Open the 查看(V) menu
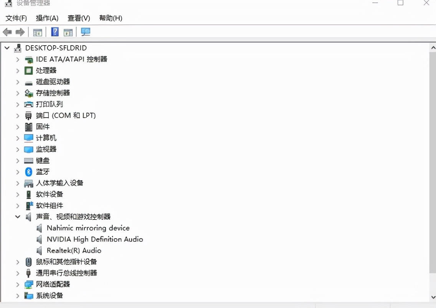Viewport: 436px width, 308px height. (78, 18)
